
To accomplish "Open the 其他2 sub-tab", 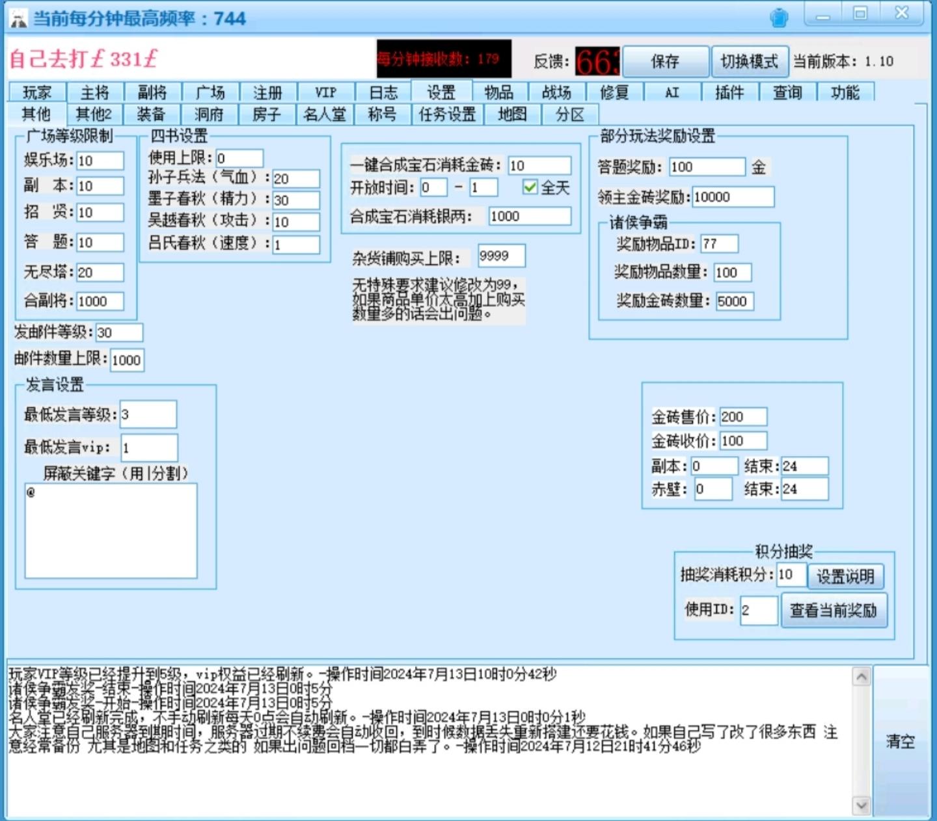I will (x=94, y=114).
